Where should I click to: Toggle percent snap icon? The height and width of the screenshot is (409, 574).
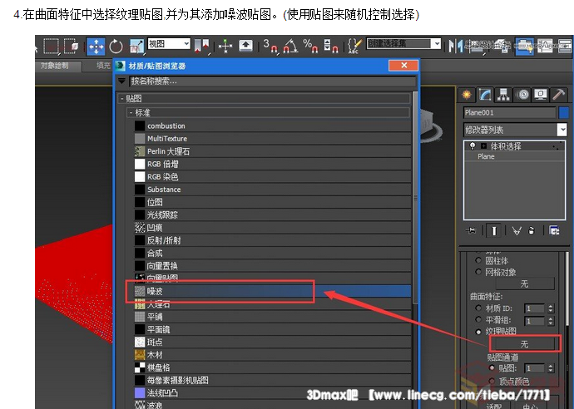[310, 47]
